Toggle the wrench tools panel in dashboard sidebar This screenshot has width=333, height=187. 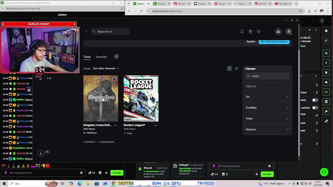[x=326, y=111]
